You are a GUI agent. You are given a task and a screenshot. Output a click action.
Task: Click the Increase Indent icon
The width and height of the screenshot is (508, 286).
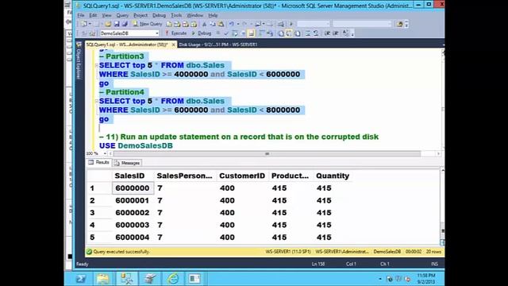point(336,33)
